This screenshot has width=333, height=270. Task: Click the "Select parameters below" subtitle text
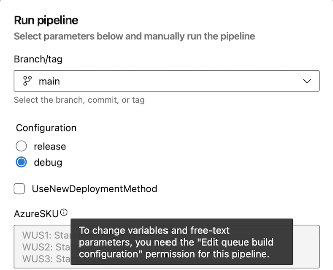pyautogui.click(x=134, y=36)
